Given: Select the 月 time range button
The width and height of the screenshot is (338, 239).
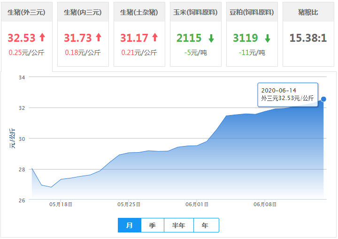Looking at the screenshot, I should (x=130, y=225).
